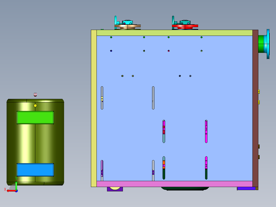
Task: Select the cyan flange at nozzle end
Action: pos(268,44)
